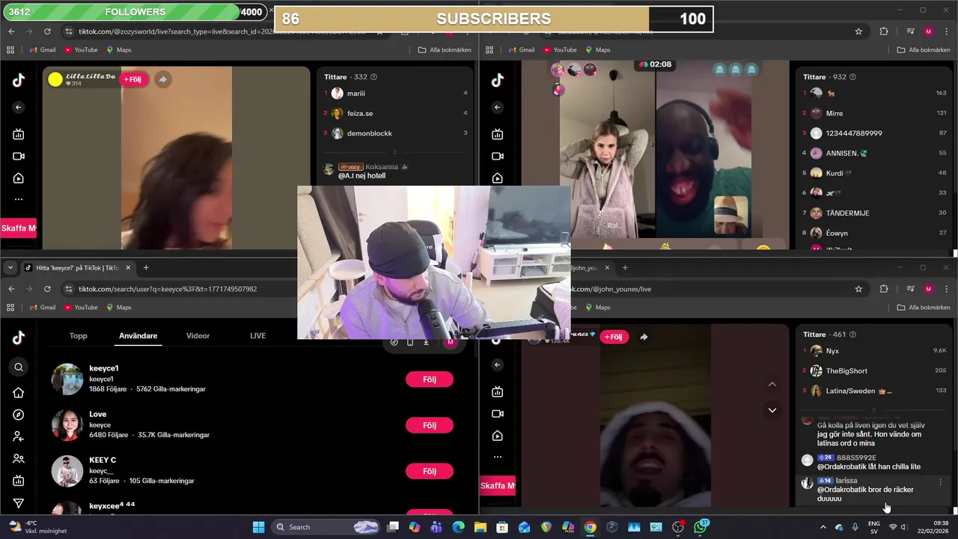Viewport: 958px width, 539px height.
Task: Close the Hitta 'keeyce?' tab
Action: [128, 268]
